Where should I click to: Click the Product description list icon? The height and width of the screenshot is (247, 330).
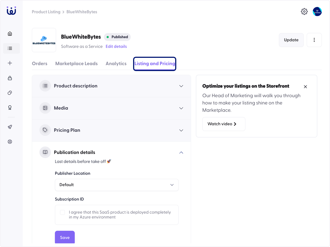click(x=45, y=86)
